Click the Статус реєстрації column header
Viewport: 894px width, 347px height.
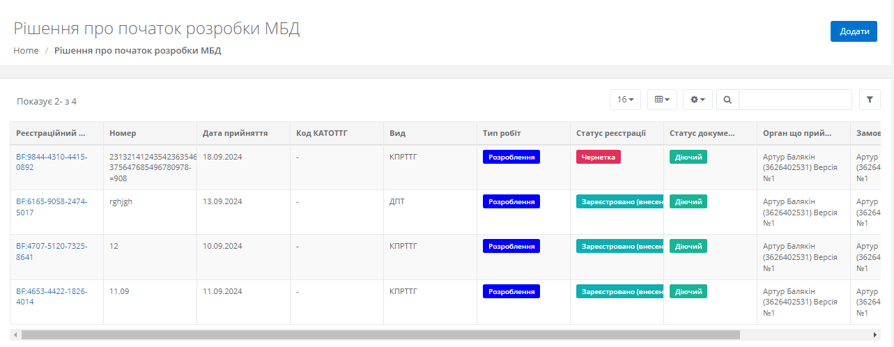click(610, 133)
